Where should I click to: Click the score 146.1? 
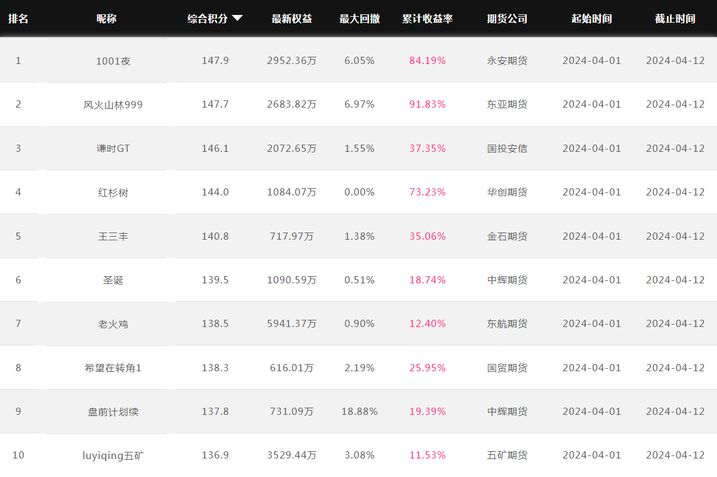[x=215, y=148]
